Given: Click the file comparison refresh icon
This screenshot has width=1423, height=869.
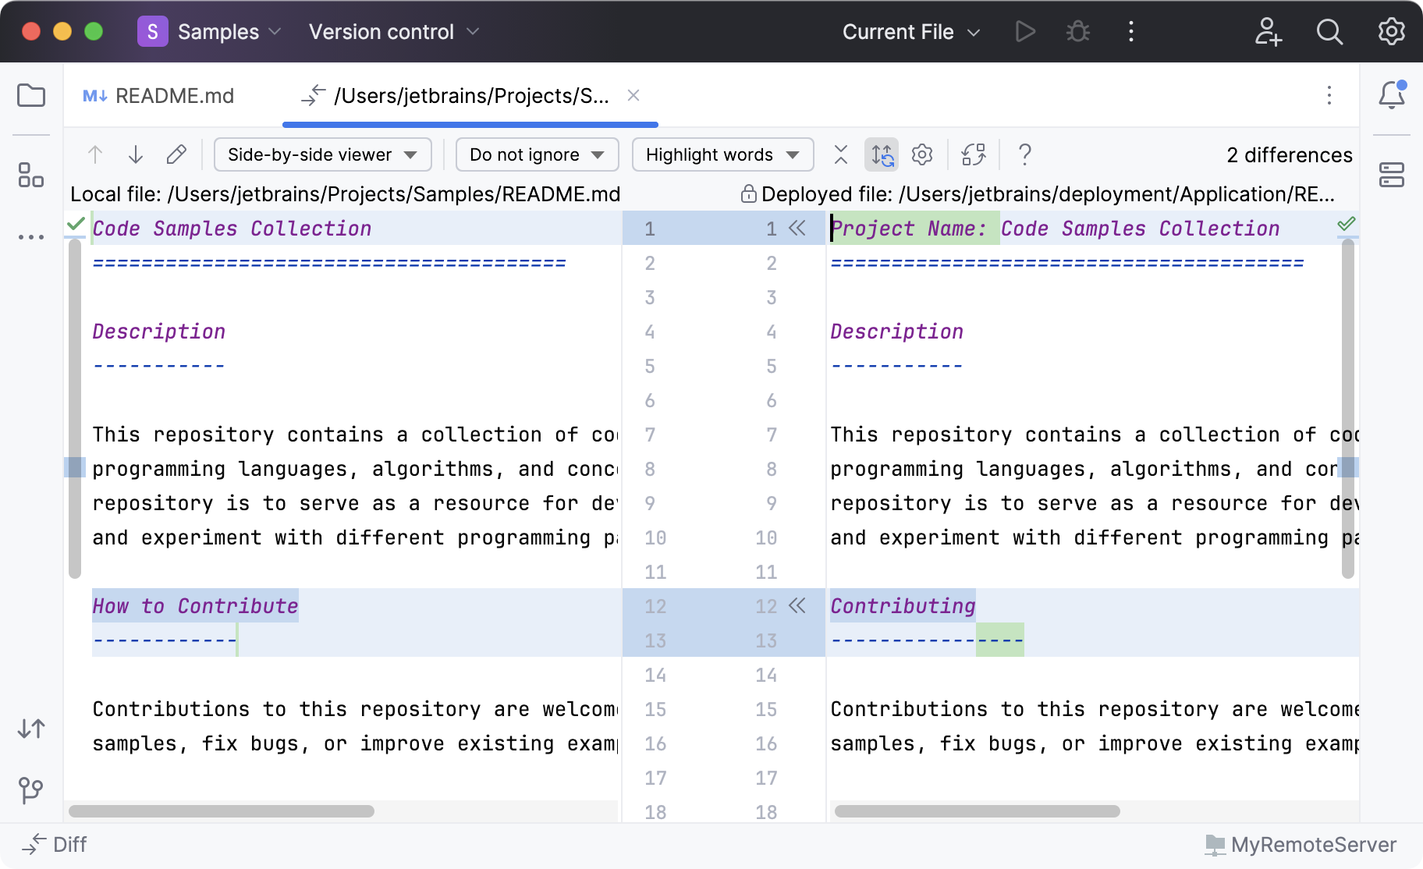Looking at the screenshot, I should coord(974,154).
